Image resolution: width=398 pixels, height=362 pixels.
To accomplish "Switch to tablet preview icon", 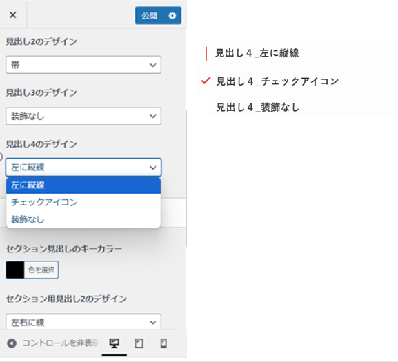I will pos(139,343).
